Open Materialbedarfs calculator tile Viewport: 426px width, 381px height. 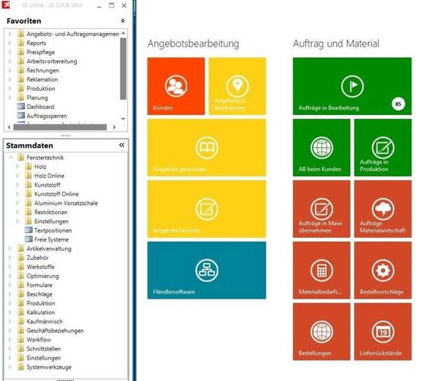coord(321,271)
